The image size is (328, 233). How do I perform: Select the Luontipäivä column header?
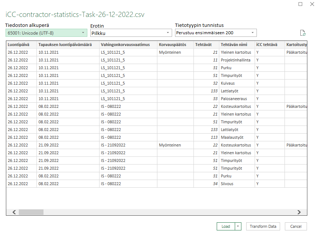(x=21, y=45)
